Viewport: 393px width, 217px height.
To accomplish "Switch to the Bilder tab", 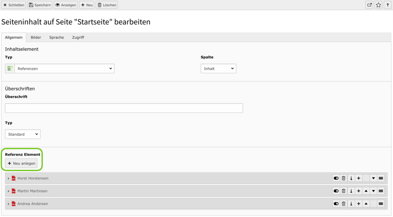I will coord(36,38).
